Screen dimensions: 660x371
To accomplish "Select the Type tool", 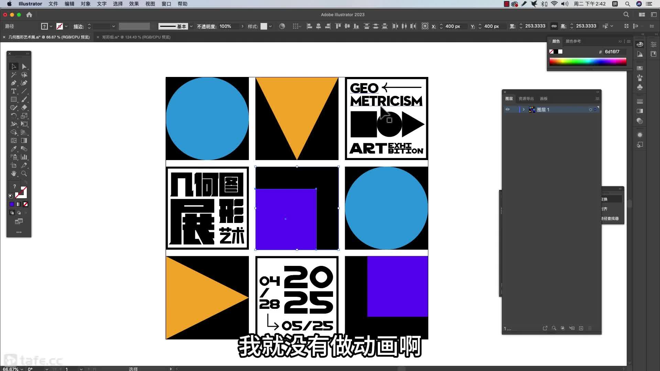I will click(x=14, y=91).
